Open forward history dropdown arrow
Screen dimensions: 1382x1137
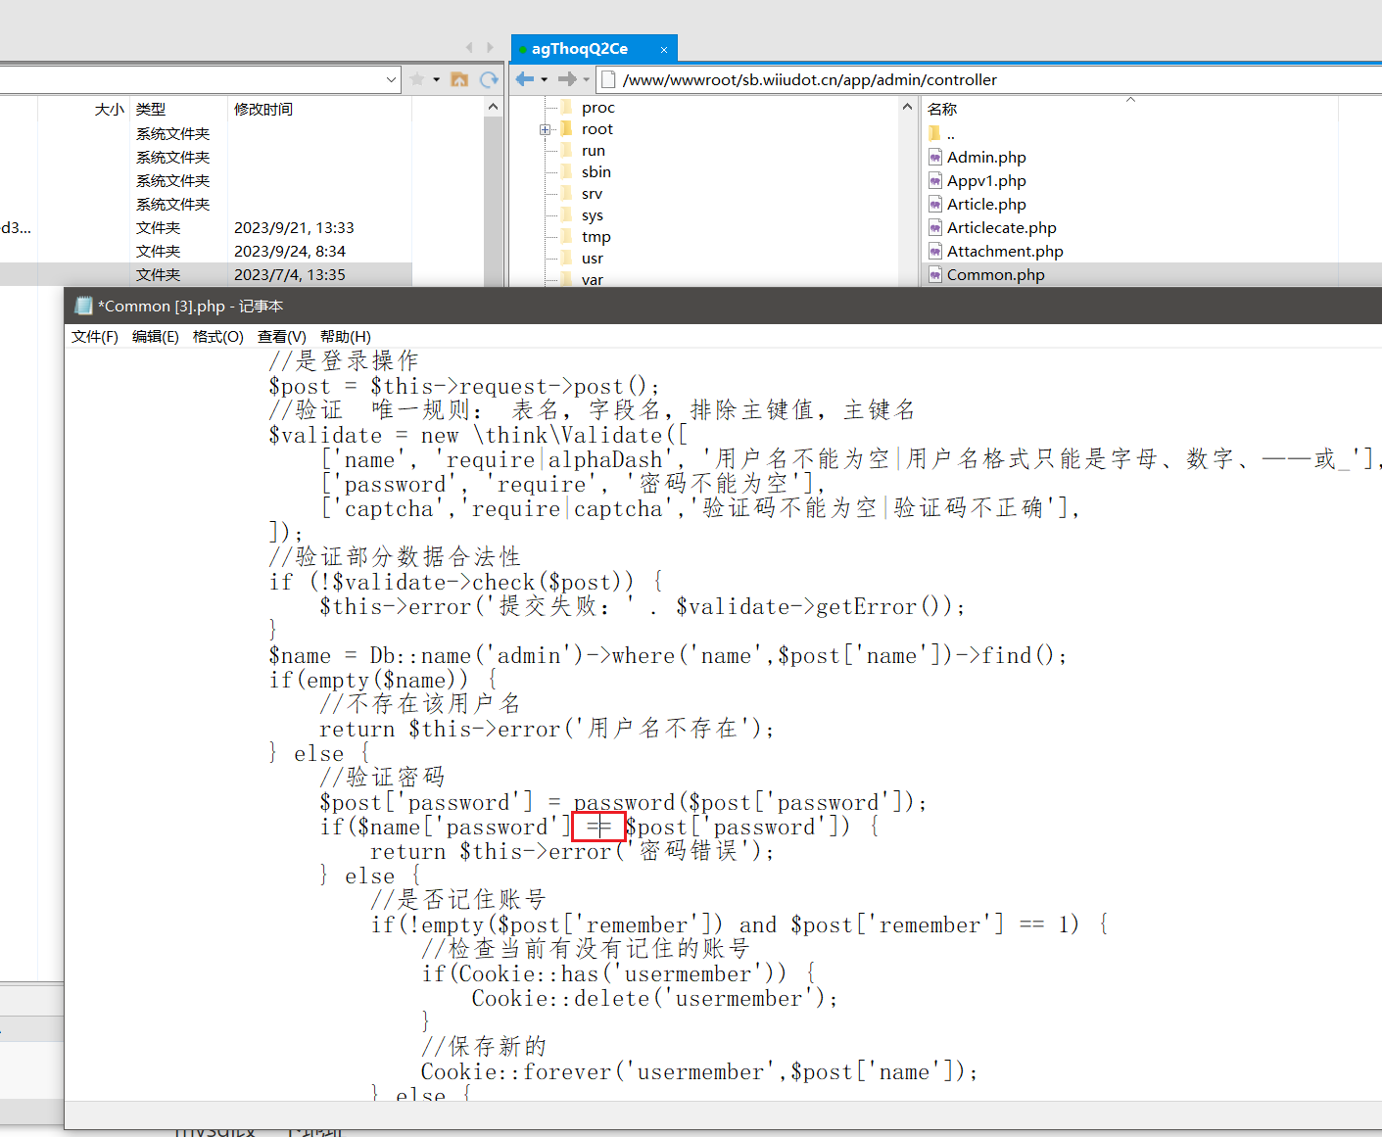pyautogui.click(x=587, y=79)
